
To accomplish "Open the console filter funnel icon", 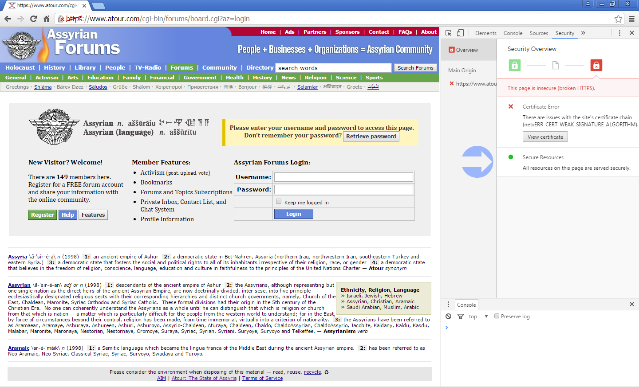I will pos(461,316).
